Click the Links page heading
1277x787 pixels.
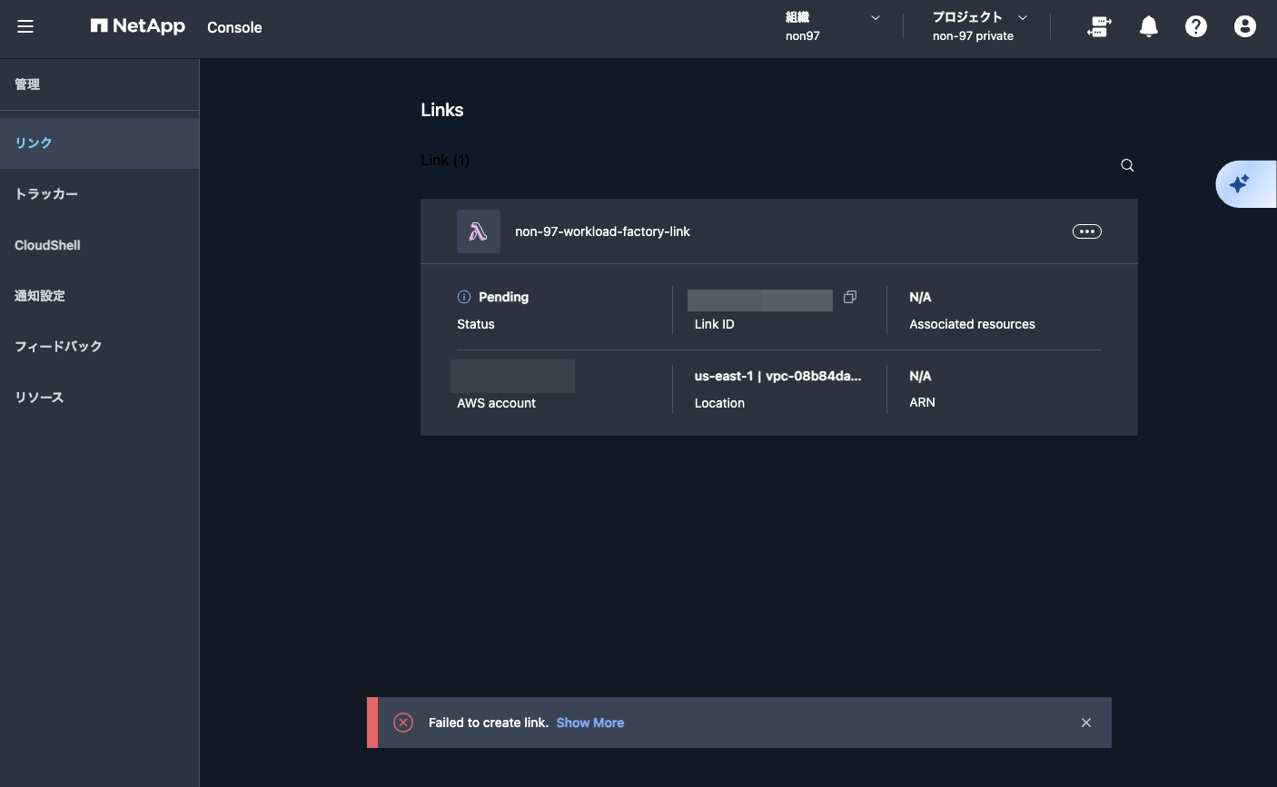[x=442, y=110]
